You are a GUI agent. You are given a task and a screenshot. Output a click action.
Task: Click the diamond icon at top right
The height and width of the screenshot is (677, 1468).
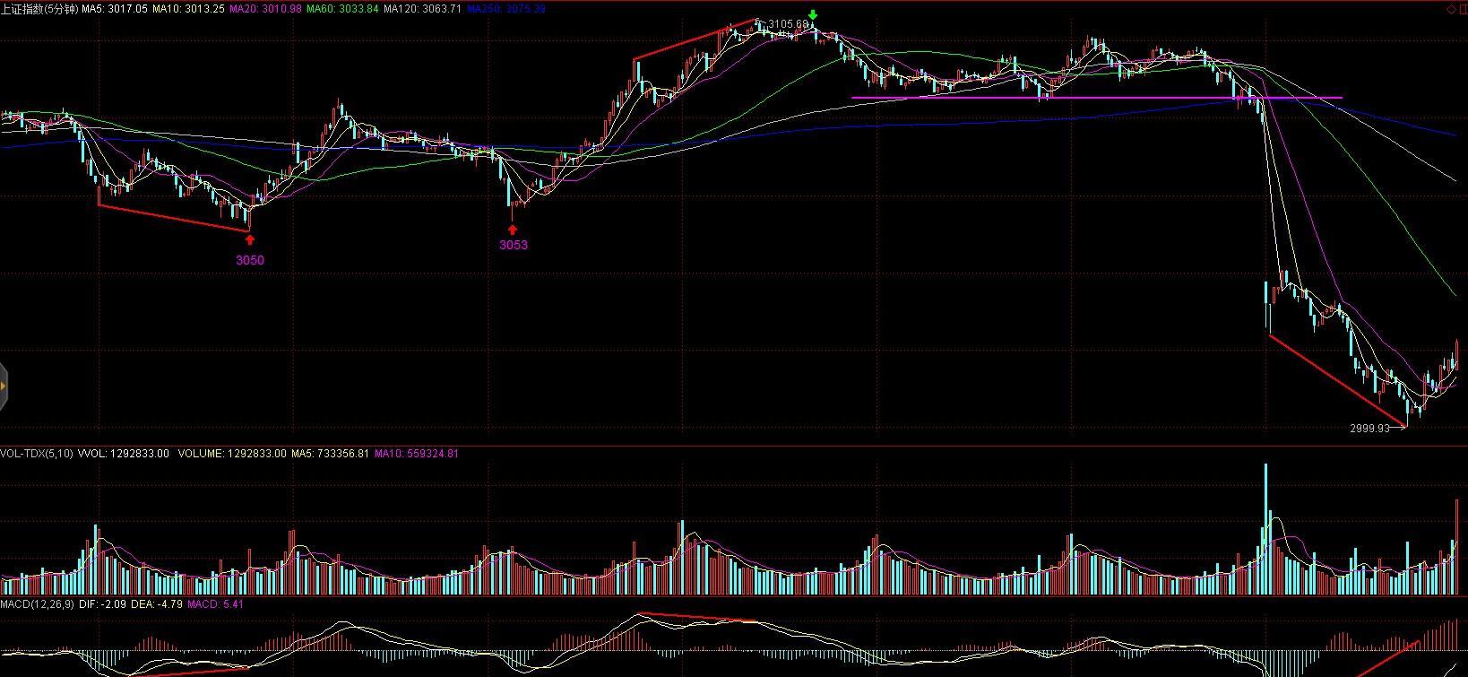(x=1451, y=8)
